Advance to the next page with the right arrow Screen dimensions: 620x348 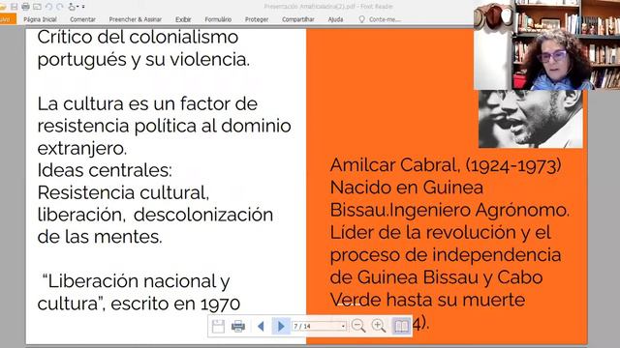pyautogui.click(x=281, y=327)
